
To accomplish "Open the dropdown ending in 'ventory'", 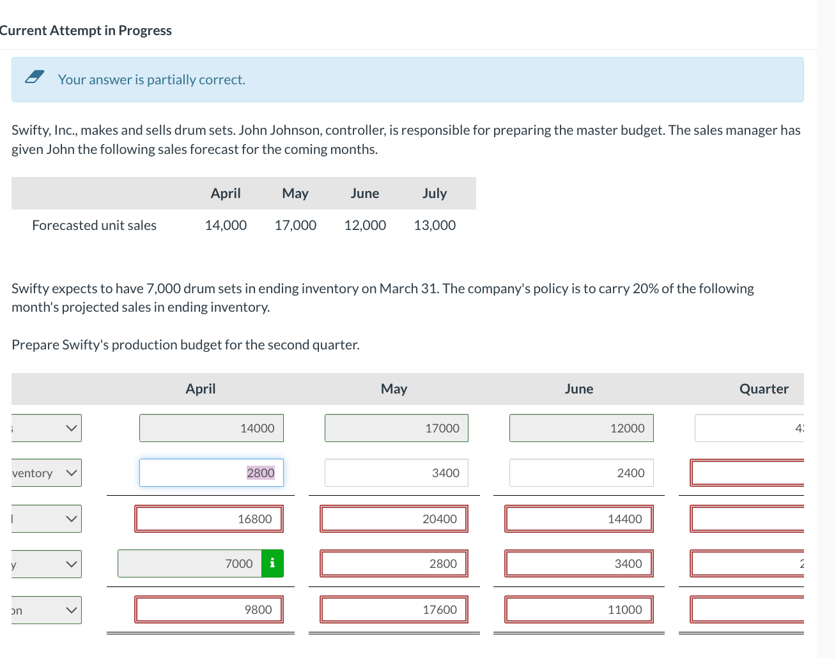I will click(46, 473).
